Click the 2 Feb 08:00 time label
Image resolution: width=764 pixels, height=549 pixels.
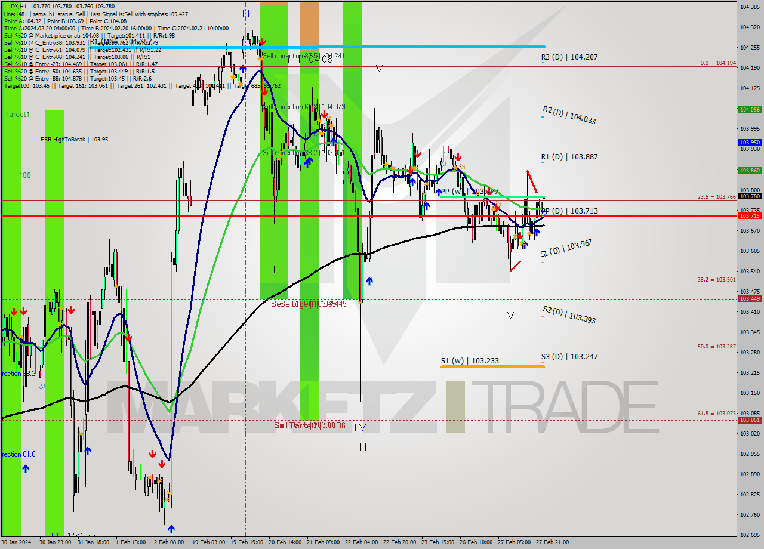click(x=169, y=542)
